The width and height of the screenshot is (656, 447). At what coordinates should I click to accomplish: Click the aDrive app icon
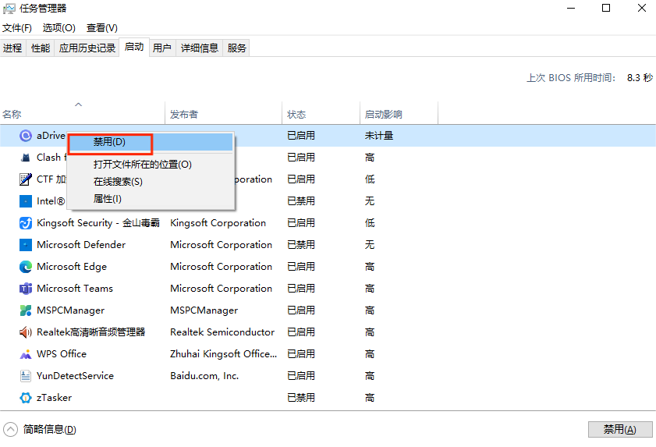tap(26, 136)
